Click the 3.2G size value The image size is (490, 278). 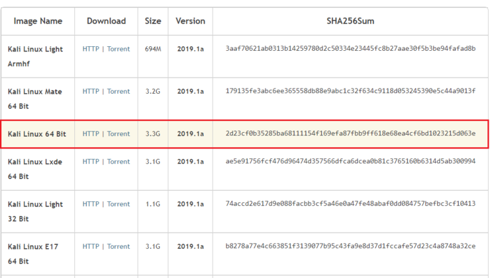point(153,91)
